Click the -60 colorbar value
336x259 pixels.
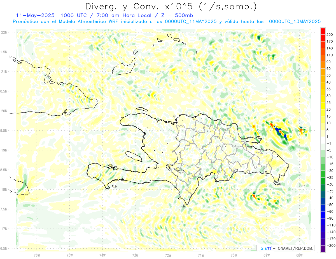tap(330, 212)
